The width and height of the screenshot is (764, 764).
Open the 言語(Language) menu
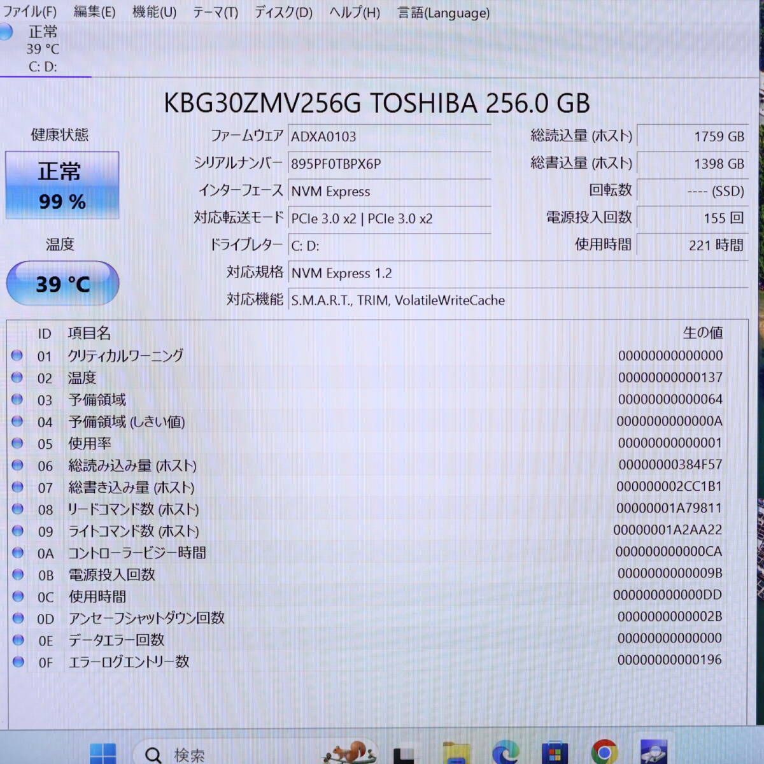[444, 12]
